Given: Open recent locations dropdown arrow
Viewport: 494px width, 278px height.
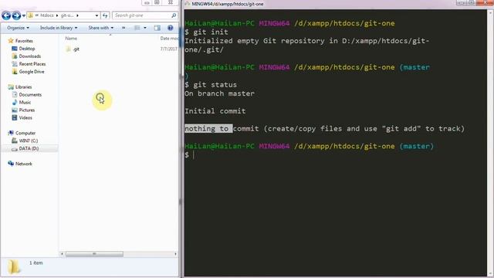Looking at the screenshot, I should coord(24,15).
